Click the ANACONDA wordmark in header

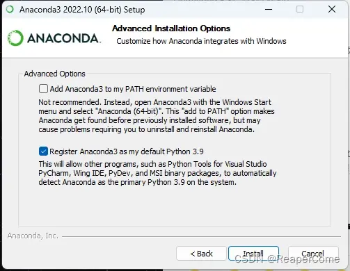tap(64, 38)
